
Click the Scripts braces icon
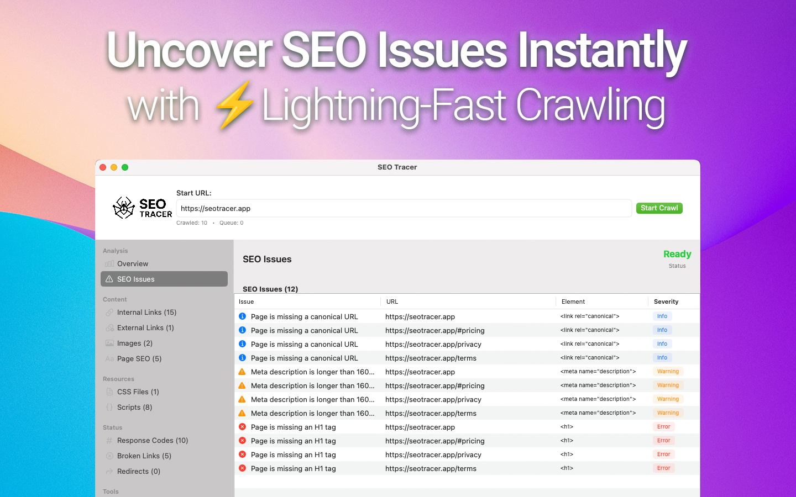point(109,408)
